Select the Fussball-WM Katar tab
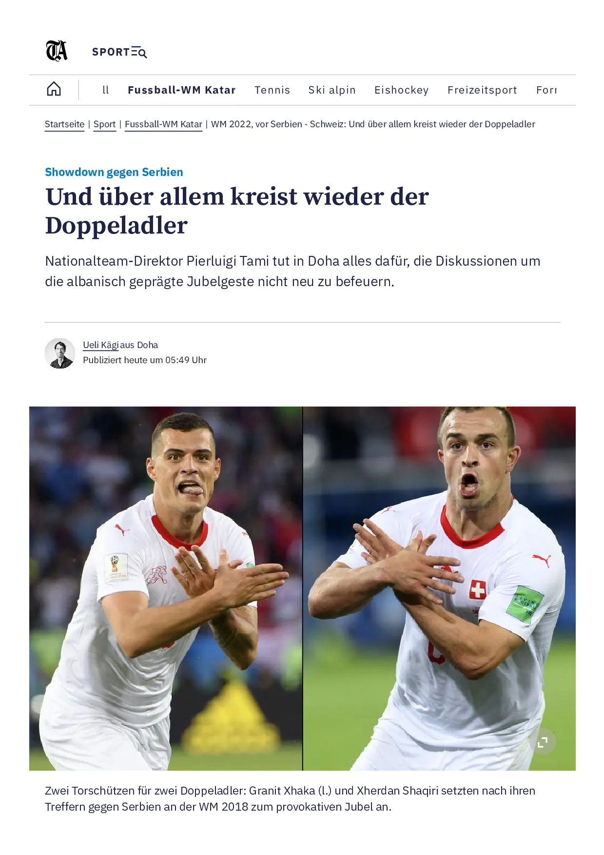The width and height of the screenshot is (604, 855). (182, 90)
